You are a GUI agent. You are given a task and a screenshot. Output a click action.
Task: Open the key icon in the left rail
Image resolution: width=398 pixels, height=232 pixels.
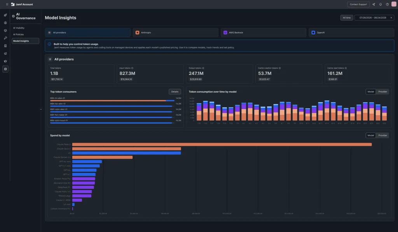5,38
